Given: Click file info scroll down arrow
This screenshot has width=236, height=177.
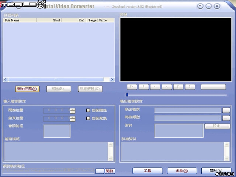Looking at the screenshot, I should [111, 158].
